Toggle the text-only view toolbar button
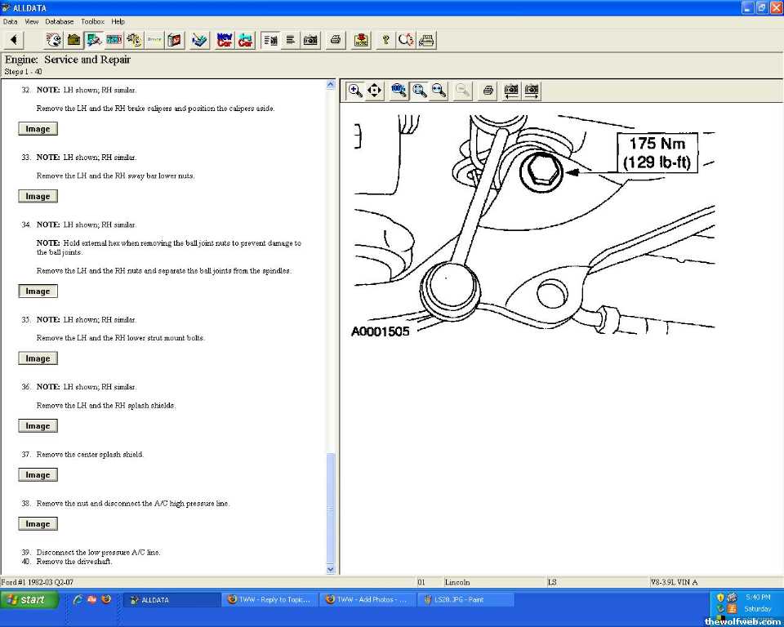The image size is (784, 627). coord(290,39)
